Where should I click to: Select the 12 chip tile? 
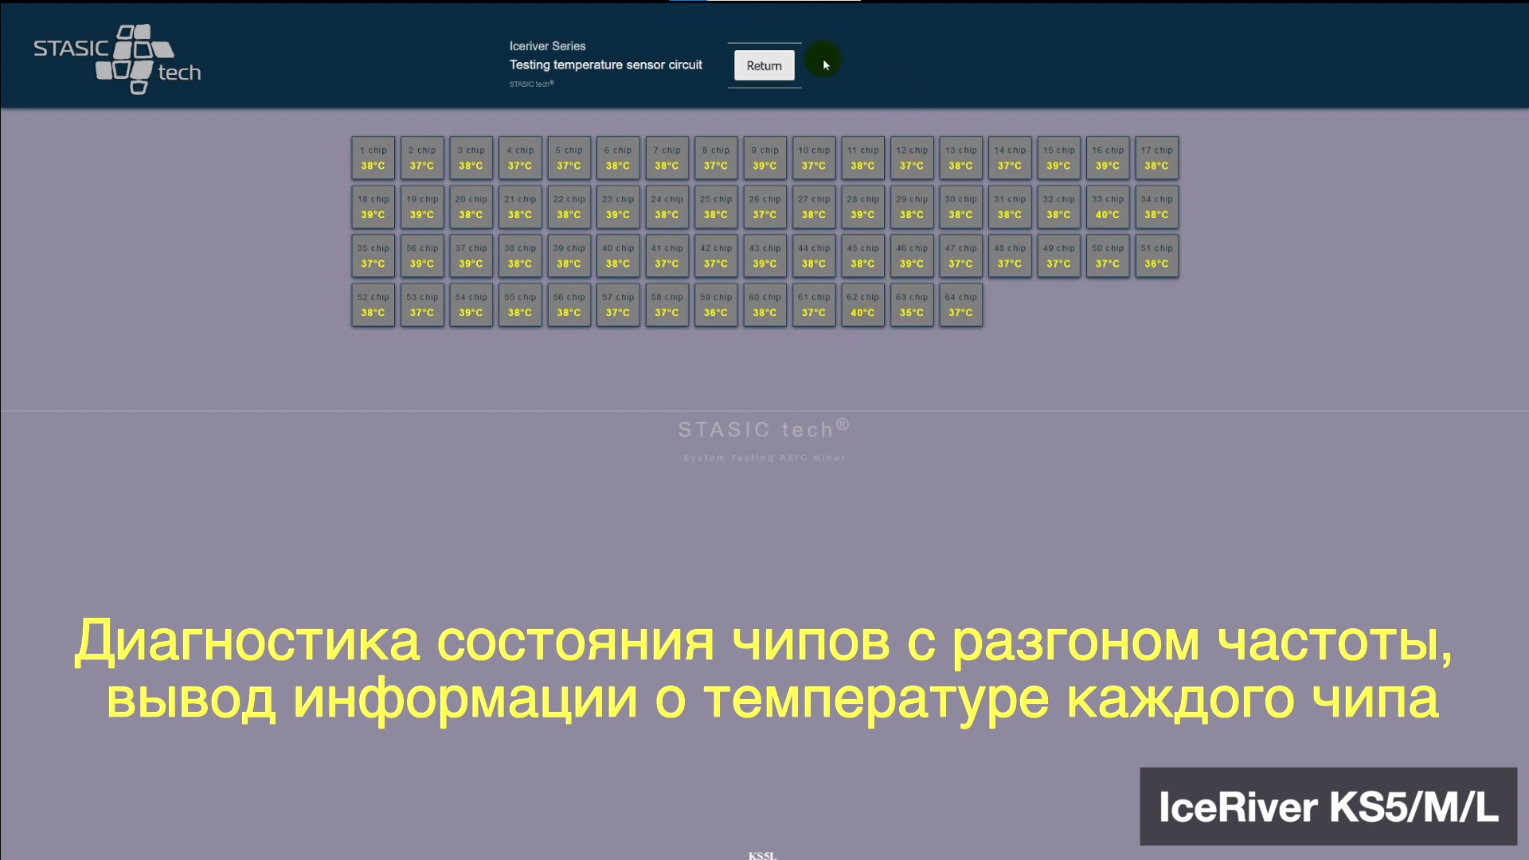coord(912,158)
